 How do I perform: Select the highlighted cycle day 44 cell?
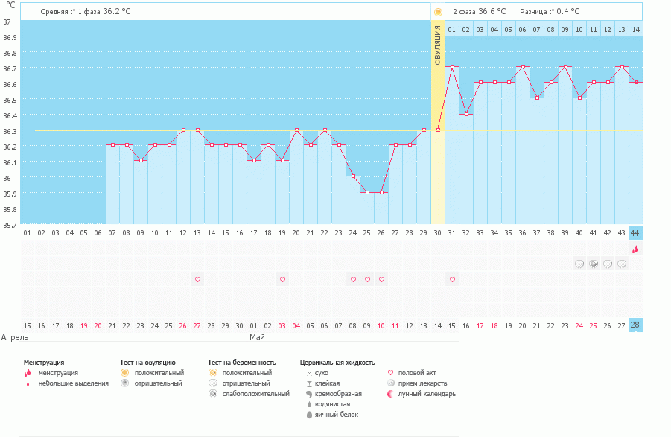coord(635,233)
